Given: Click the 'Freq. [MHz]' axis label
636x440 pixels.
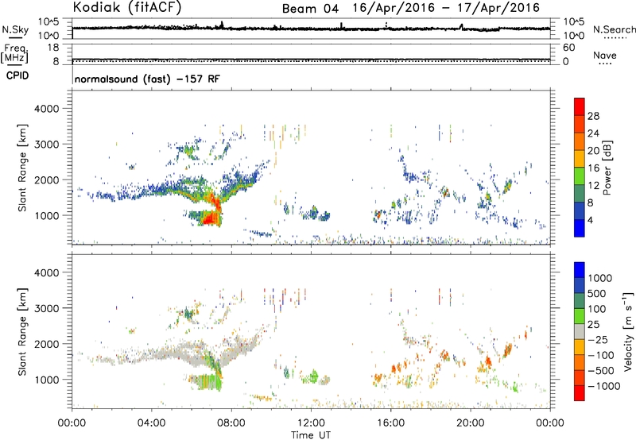Looking at the screenshot, I should tap(14, 54).
